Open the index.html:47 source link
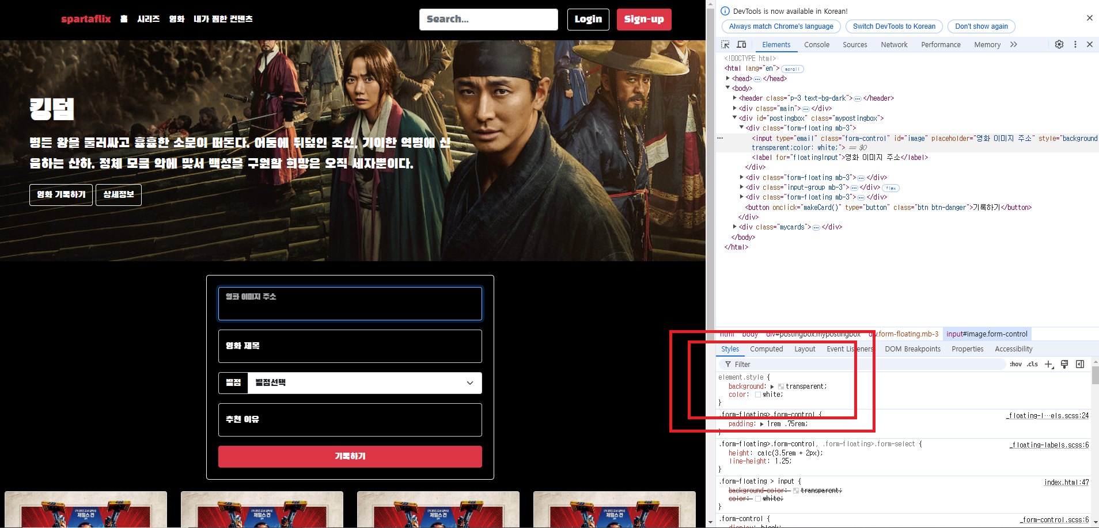 point(1067,483)
